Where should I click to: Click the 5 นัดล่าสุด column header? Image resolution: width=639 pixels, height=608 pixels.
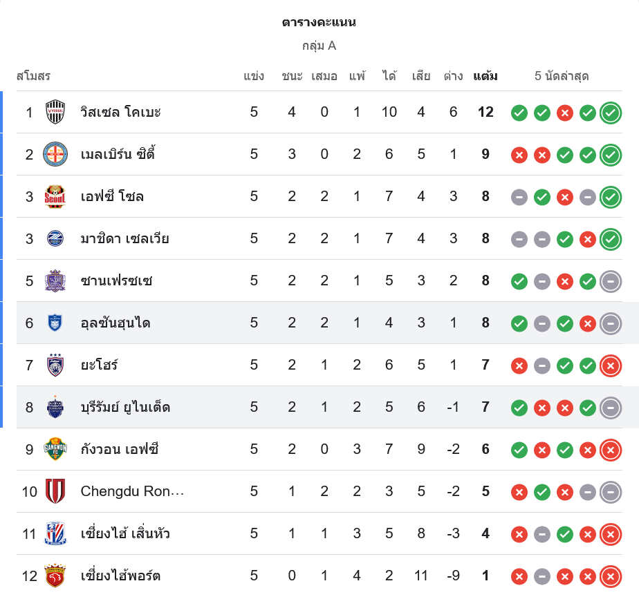point(562,76)
